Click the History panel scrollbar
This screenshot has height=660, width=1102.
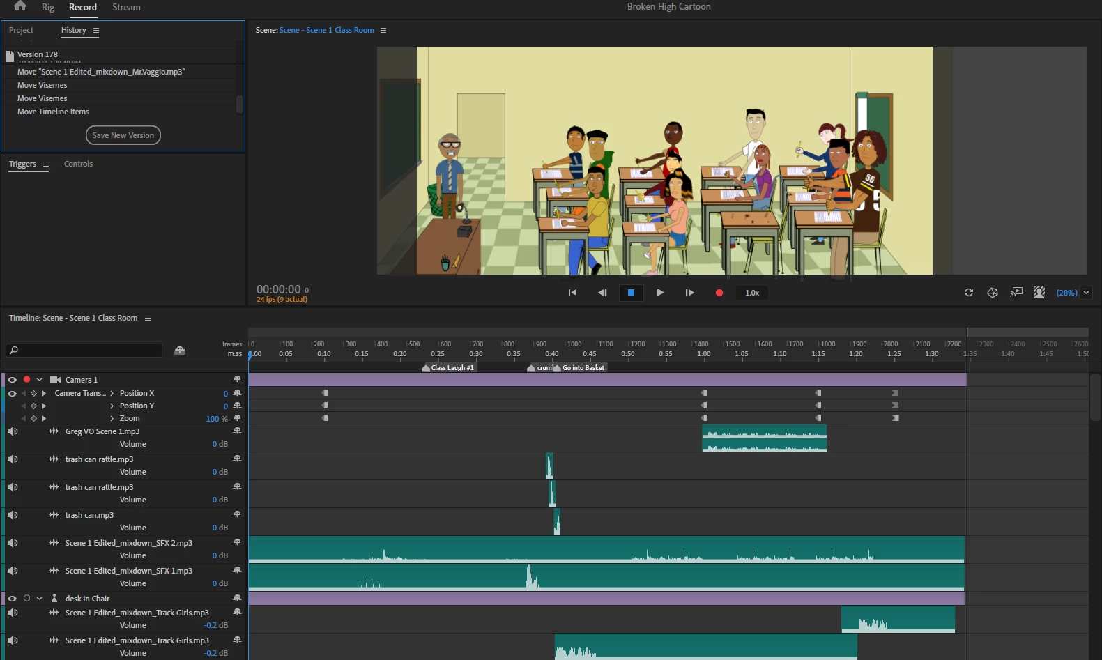point(240,104)
